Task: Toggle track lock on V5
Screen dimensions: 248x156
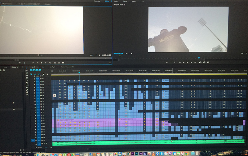Action: tap(36, 129)
